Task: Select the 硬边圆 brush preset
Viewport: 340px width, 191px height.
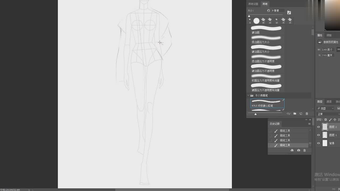Action: coord(267,30)
